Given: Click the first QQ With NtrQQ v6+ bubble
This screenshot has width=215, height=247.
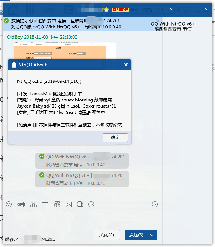Looking at the screenshot, I should point(82,161).
